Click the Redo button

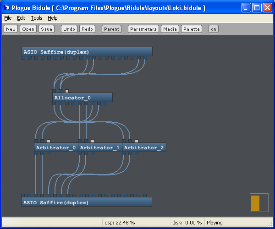tap(87, 29)
